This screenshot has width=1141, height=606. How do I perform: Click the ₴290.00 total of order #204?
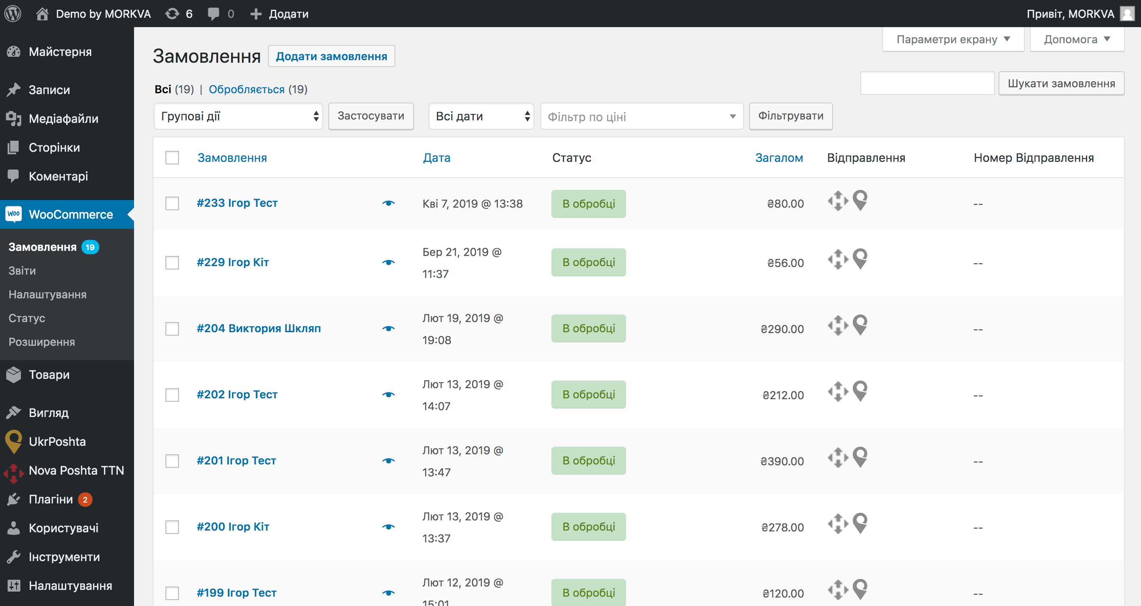pyautogui.click(x=782, y=329)
